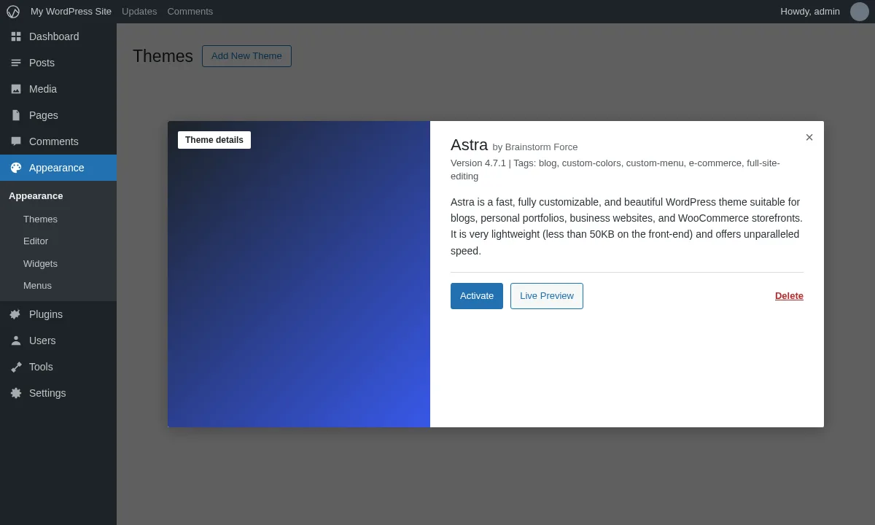Open Comments in the top admin bar
Viewport: 875px width, 525px height.
coord(190,12)
